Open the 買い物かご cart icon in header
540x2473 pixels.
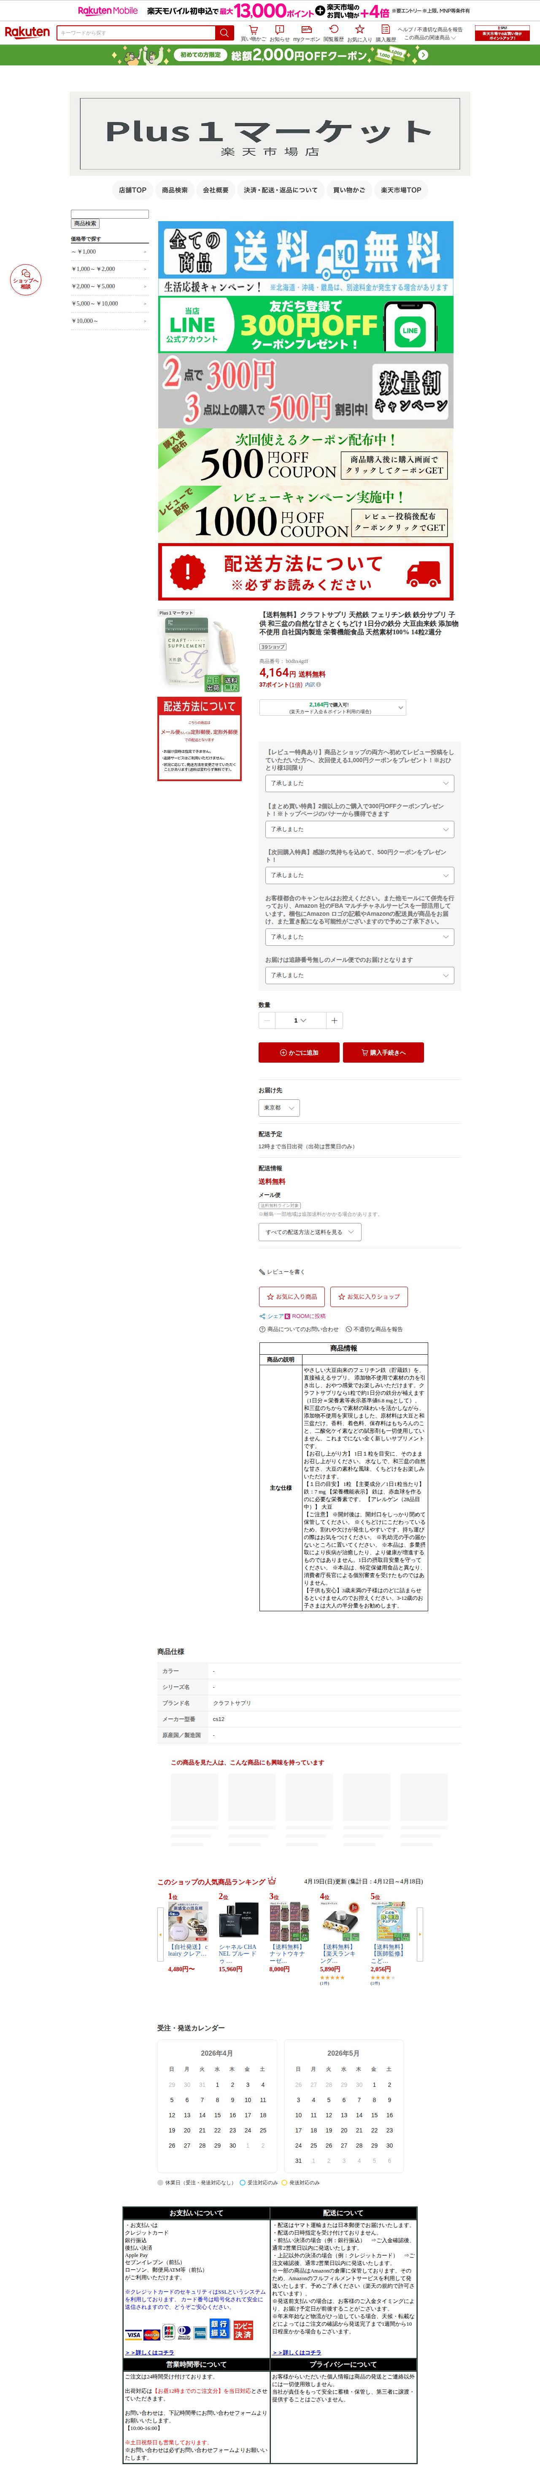tap(253, 32)
